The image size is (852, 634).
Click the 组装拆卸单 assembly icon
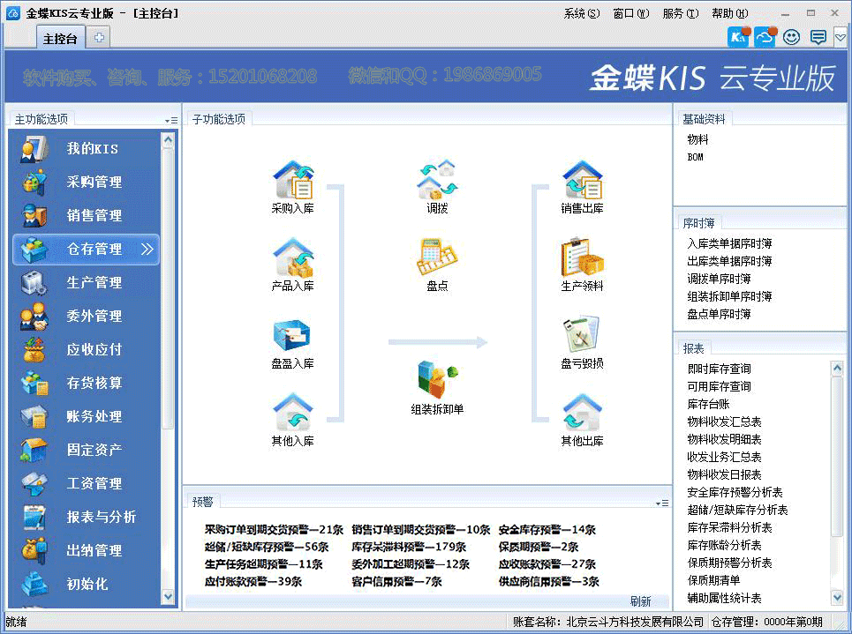pos(437,380)
